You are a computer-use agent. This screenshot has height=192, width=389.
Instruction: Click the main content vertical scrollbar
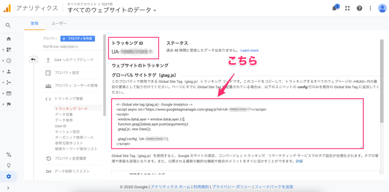point(382,82)
